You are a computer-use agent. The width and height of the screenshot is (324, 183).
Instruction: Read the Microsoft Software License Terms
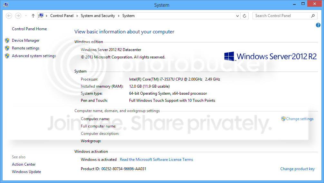156,160
